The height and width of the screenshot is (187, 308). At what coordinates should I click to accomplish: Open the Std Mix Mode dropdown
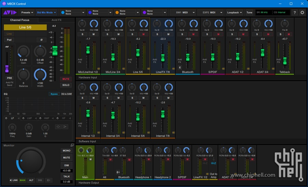(46, 12)
